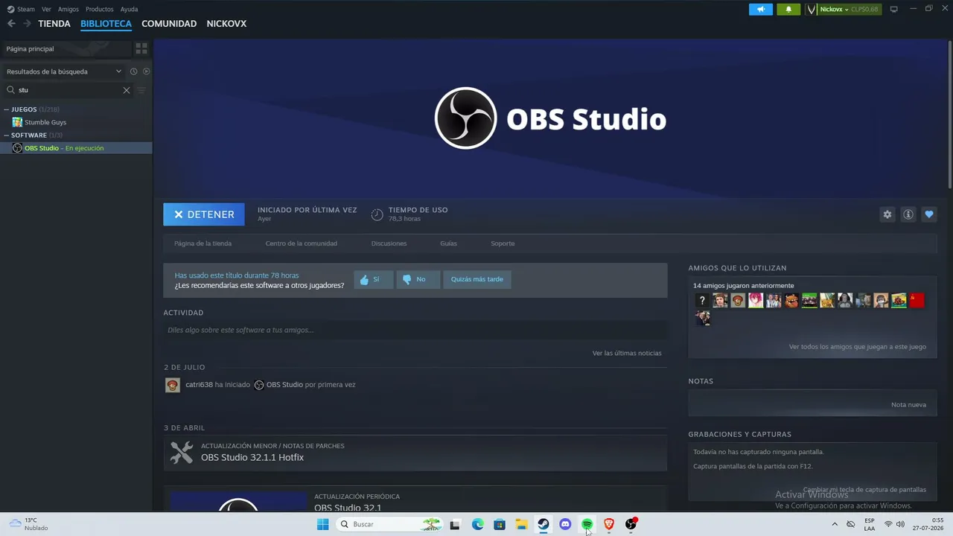953x536 pixels.
Task: Stop OBS Studio with DETENER button
Action: pyautogui.click(x=204, y=214)
